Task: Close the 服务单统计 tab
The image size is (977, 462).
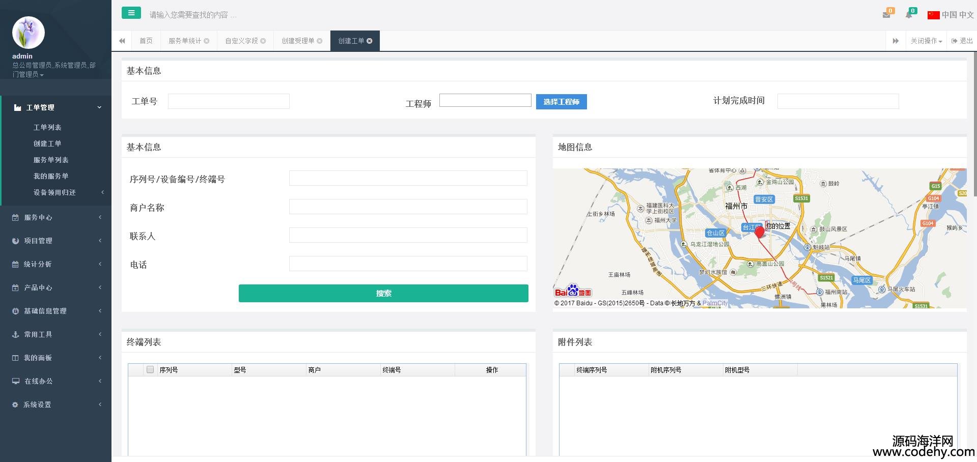Action: (207, 41)
